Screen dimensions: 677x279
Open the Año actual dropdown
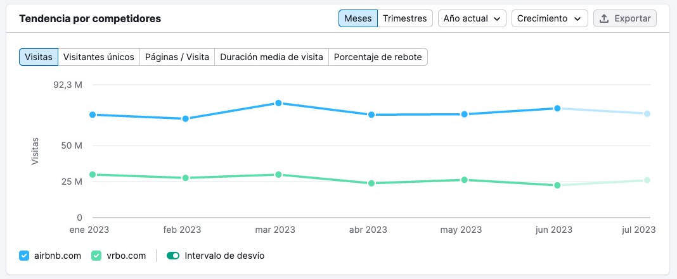[472, 18]
